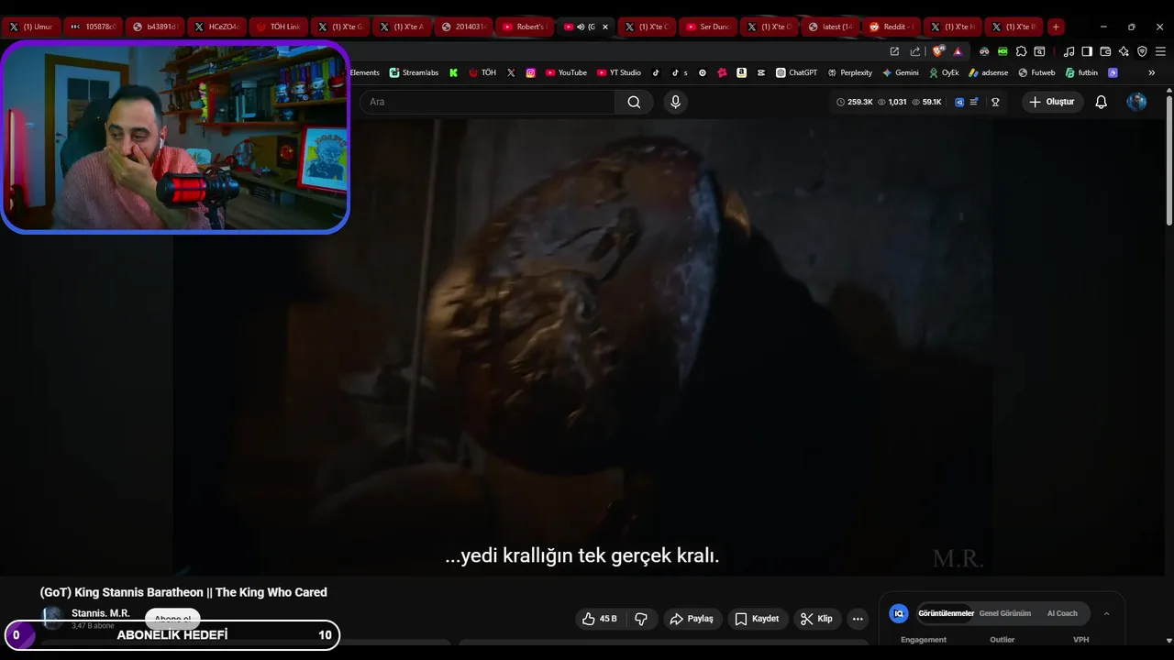Open the adsense bookmark
This screenshot has height=660, width=1174.
(x=989, y=72)
